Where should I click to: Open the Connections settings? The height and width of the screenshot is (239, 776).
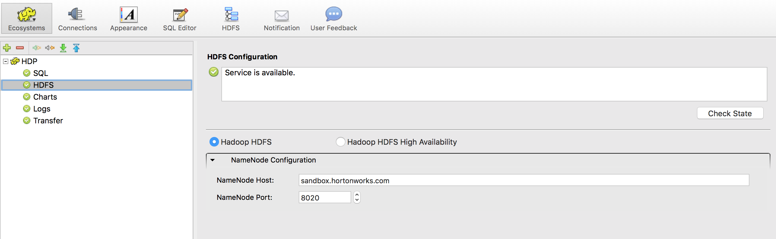[x=77, y=18]
